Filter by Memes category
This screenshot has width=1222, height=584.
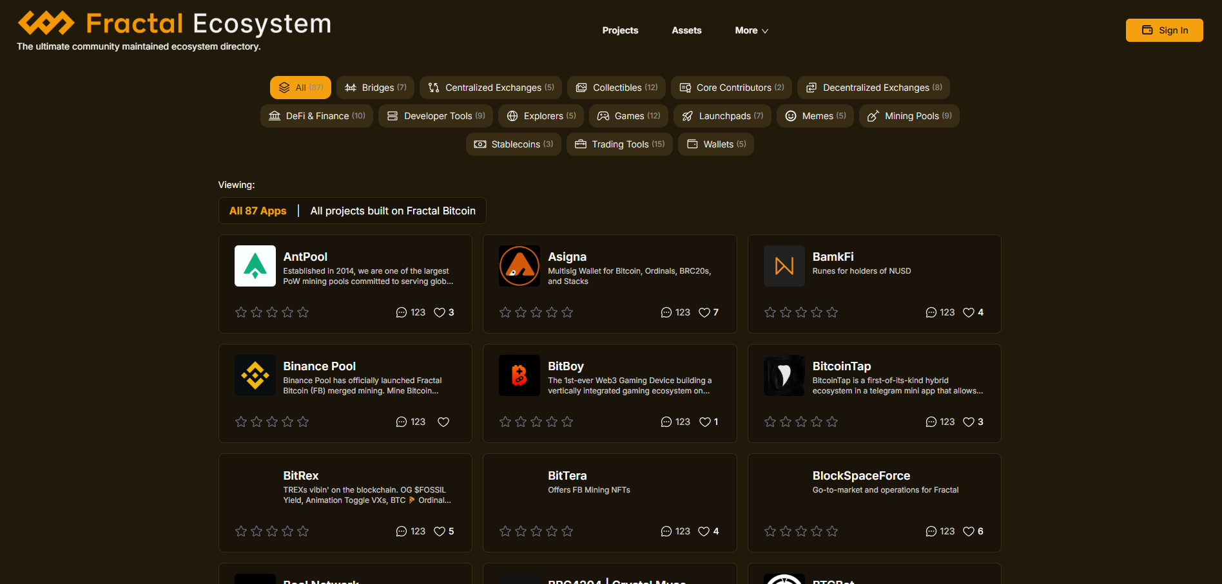pos(815,116)
